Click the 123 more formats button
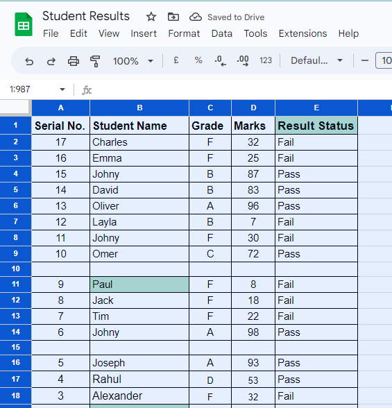Screen dimensions: 392x408 coord(266,60)
